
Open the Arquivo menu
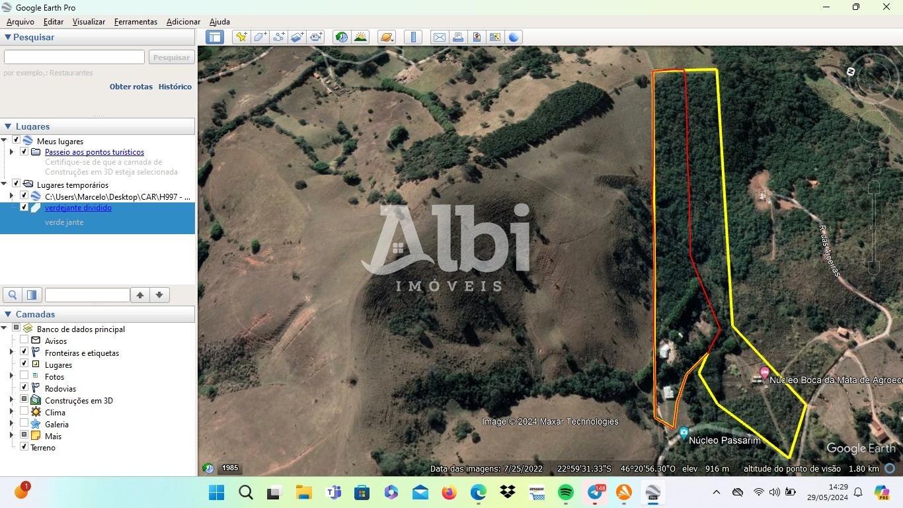coord(20,22)
